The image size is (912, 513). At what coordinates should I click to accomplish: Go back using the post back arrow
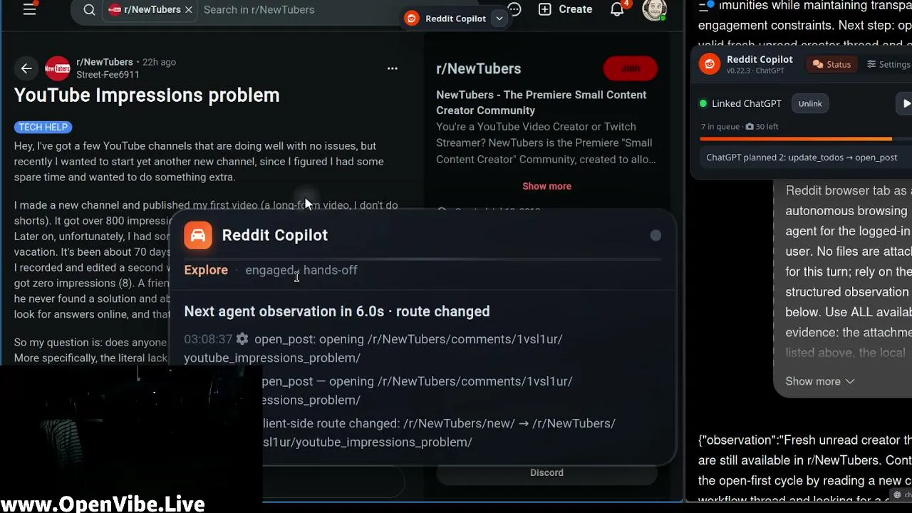pos(26,68)
